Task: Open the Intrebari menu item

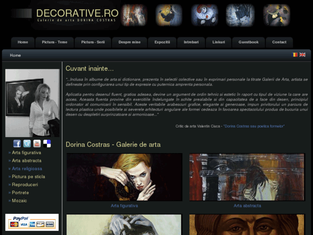Action: [191, 42]
